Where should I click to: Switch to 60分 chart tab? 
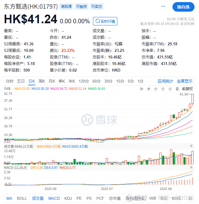point(97,81)
